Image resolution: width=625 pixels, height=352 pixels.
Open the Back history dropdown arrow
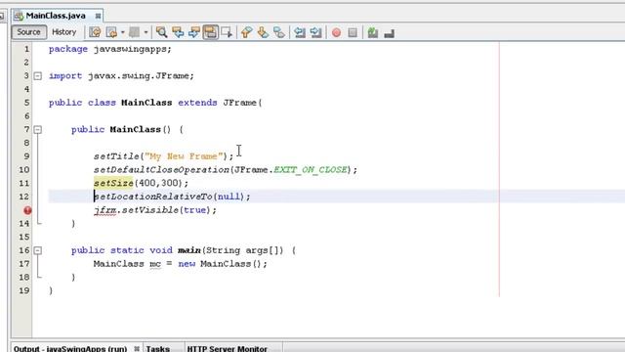point(122,32)
